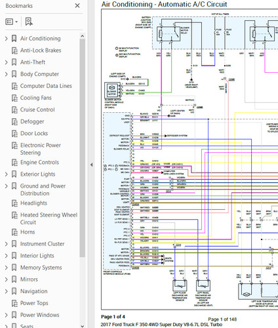Go to Anti-Lock Brakes bookmark
This screenshot has width=278, height=328.
coord(41,51)
